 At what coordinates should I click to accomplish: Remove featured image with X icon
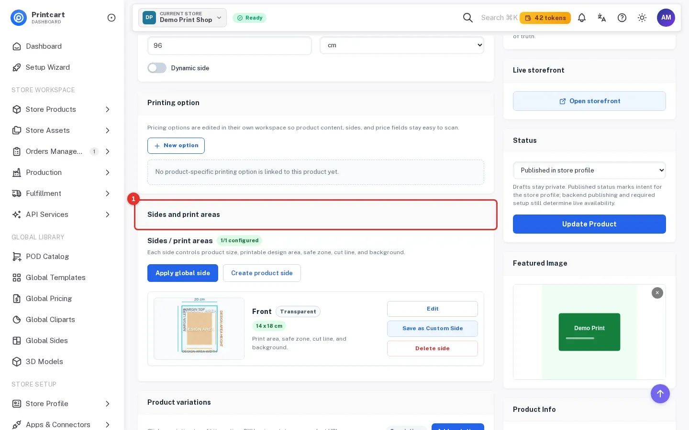pos(657,293)
